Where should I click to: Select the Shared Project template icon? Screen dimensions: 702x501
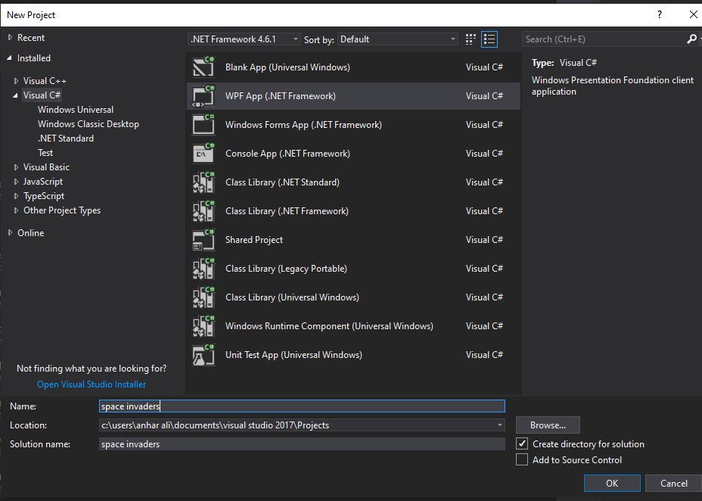click(x=204, y=239)
